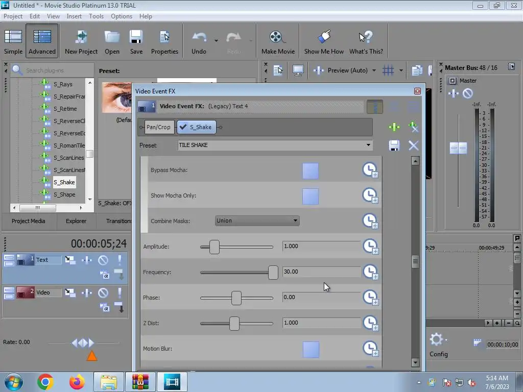This screenshot has height=392, width=523.
Task: Toggle Show Mocha Only checkbox
Action: (310, 196)
